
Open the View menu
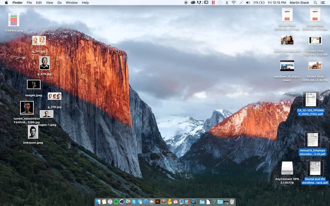pos(50,3)
